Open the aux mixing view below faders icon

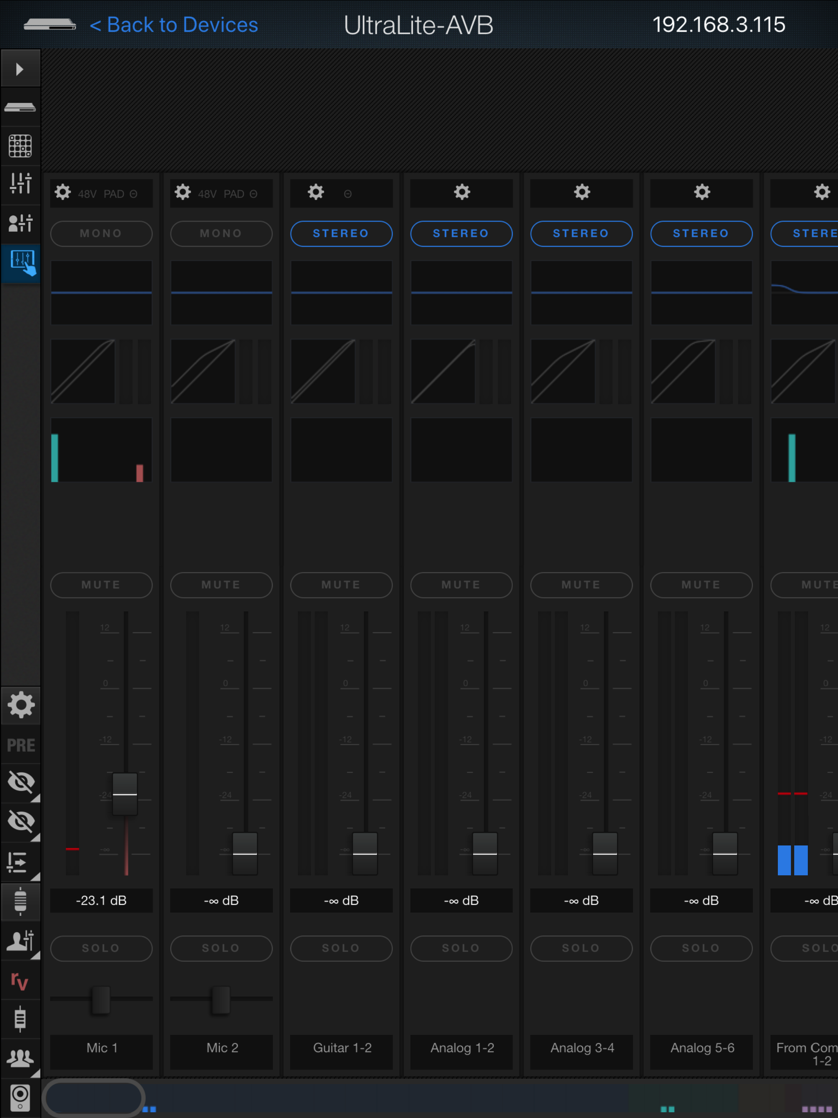click(x=20, y=223)
